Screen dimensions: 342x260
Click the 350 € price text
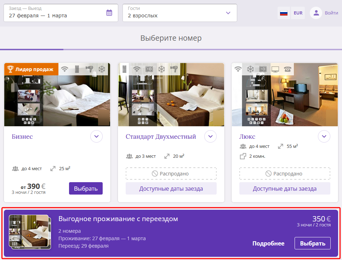click(x=321, y=219)
